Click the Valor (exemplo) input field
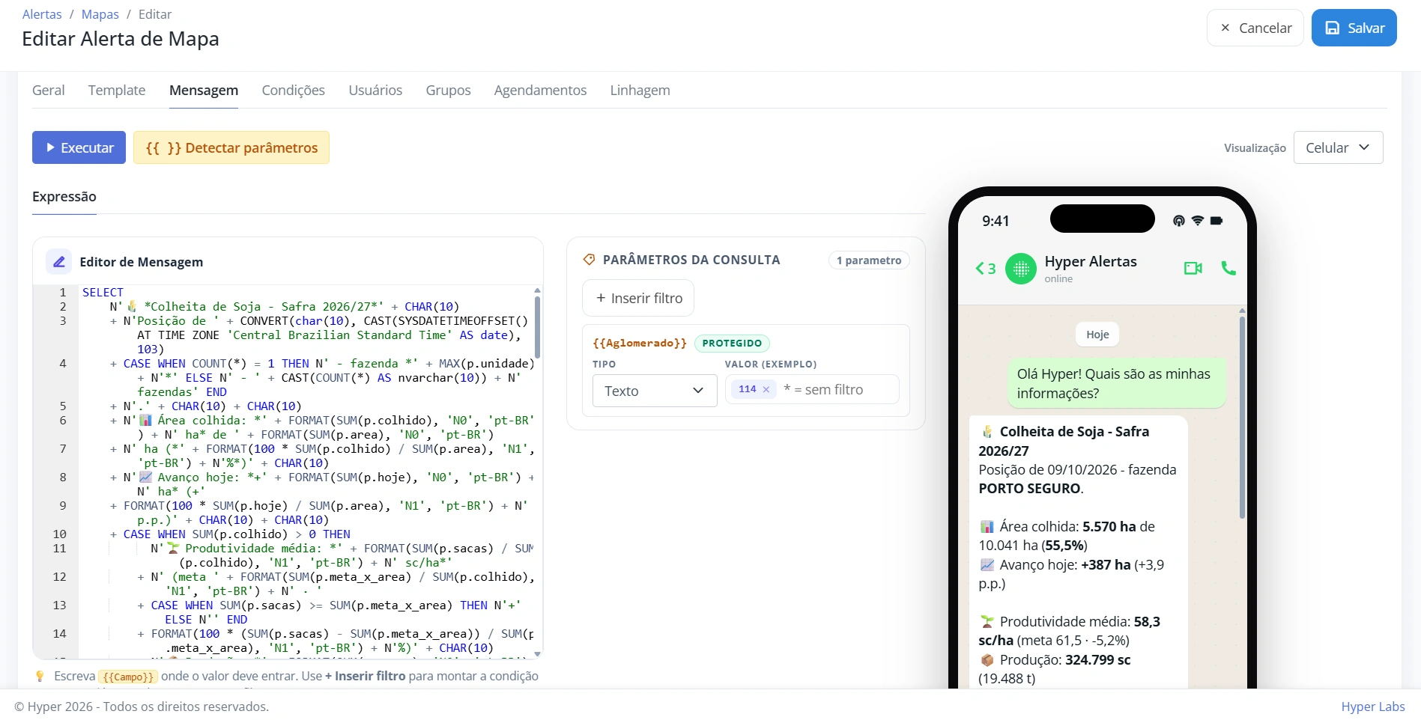The width and height of the screenshot is (1421, 720). 812,389
